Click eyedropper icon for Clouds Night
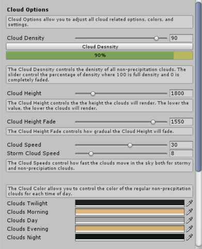This screenshot has width=202, height=249. 190,237
